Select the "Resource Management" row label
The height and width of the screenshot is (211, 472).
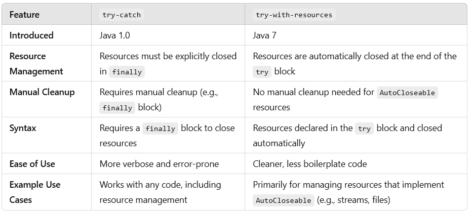[36, 63]
